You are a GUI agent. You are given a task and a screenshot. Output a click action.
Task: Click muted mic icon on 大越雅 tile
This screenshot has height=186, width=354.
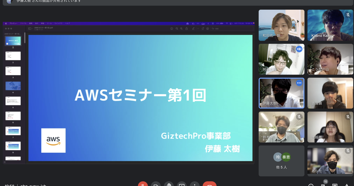[x=348, y=117]
